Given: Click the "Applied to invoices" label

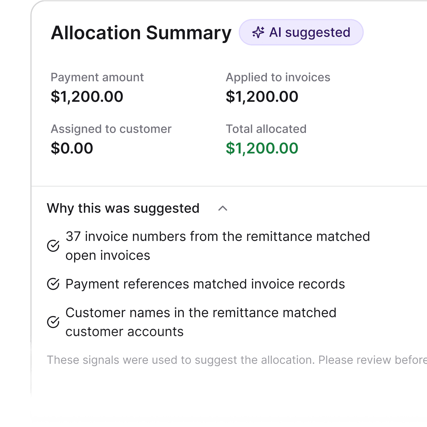Looking at the screenshot, I should tap(278, 77).
